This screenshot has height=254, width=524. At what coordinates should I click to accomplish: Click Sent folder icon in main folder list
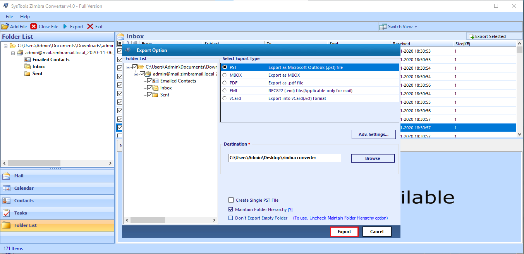pos(27,74)
